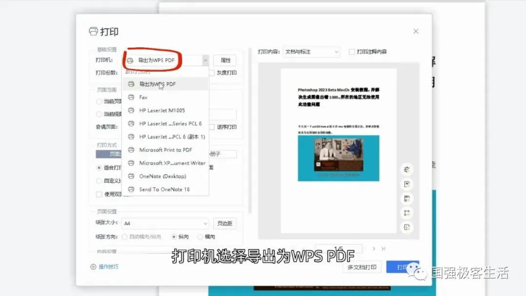The image size is (526, 296).
Task: Choose Microsoft XP...ument Writer printer
Action: 166,163
